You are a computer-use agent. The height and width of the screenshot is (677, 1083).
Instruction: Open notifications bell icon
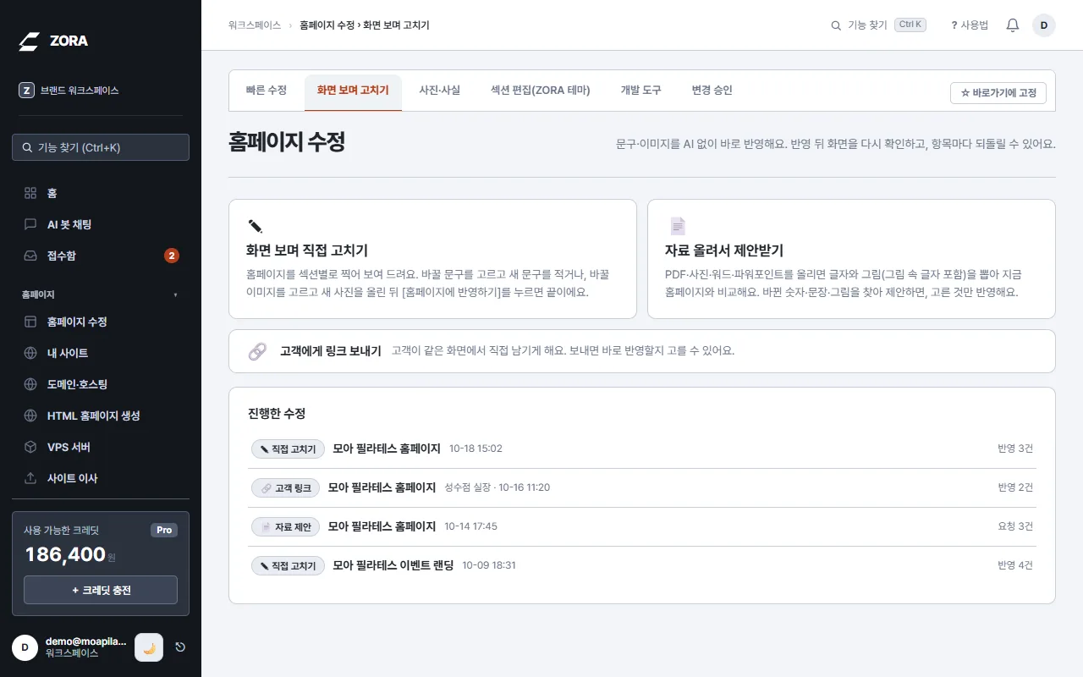pyautogui.click(x=1012, y=25)
